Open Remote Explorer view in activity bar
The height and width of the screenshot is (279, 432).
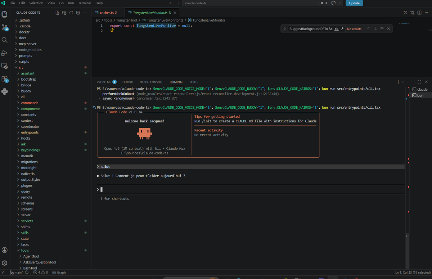[x=5, y=66]
